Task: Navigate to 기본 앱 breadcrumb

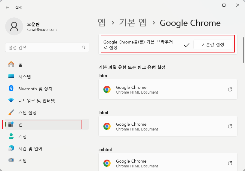Action: tap(133, 23)
